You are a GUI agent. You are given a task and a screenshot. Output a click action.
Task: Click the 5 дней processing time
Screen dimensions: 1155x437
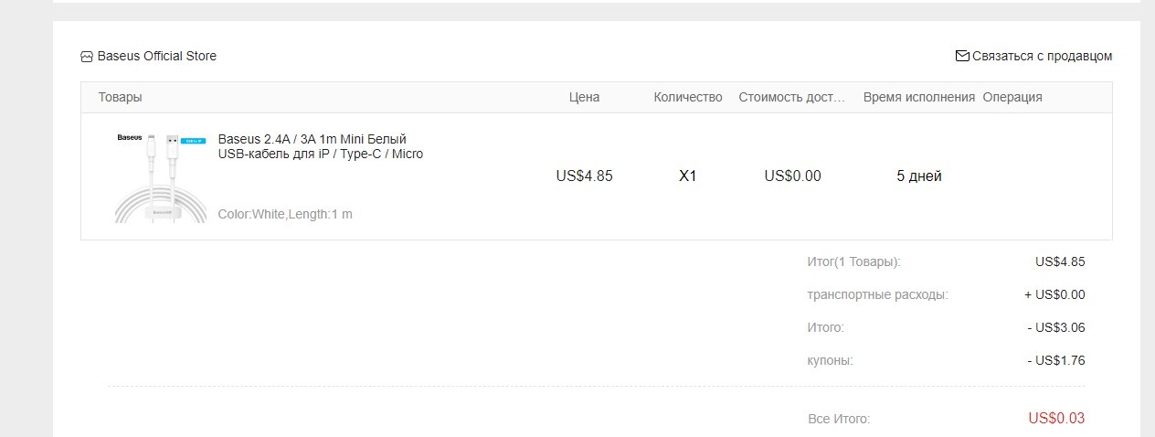[x=919, y=176]
